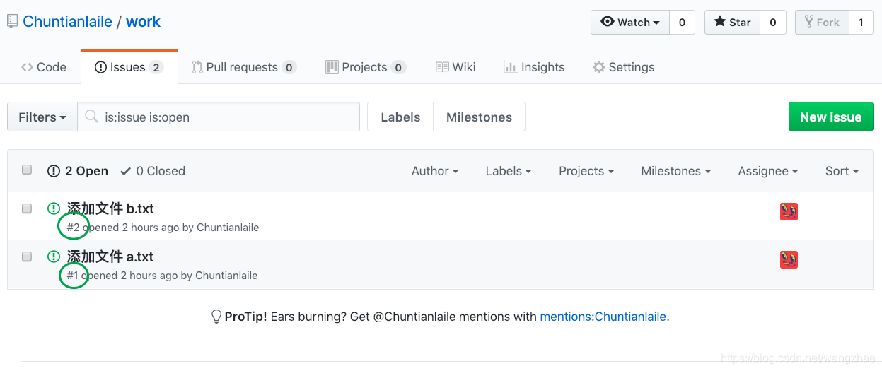Viewport: 882px width, 371px height.
Task: Click the green New issue button
Action: [830, 117]
